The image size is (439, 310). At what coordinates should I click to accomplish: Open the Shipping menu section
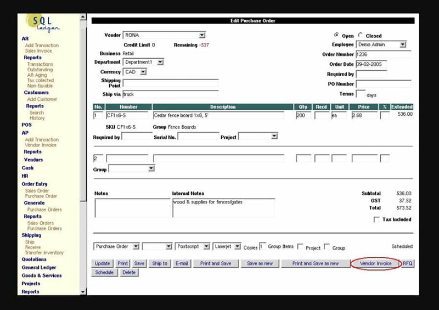coord(31,235)
